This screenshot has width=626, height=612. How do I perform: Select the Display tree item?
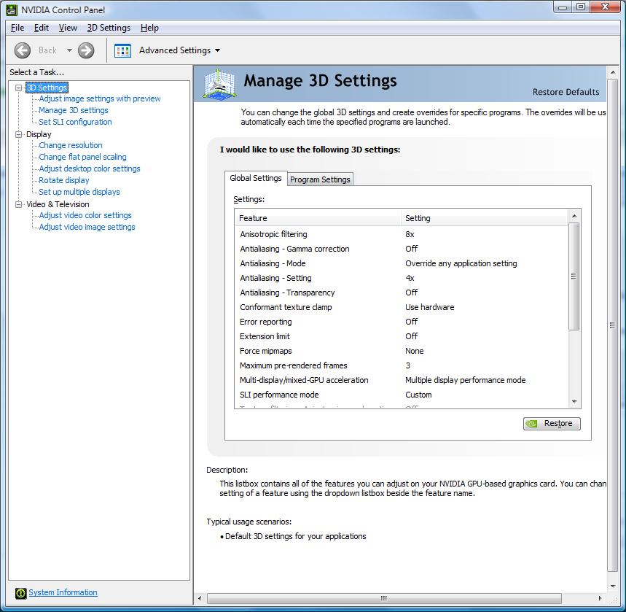pos(39,134)
